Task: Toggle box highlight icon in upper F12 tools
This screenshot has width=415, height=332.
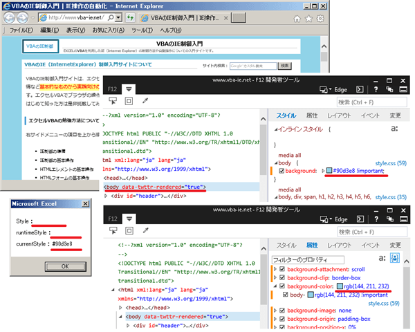Action: pyautogui.click(x=129, y=101)
